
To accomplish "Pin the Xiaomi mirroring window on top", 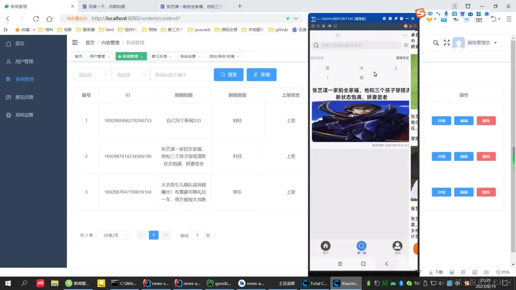I will (x=395, y=19).
